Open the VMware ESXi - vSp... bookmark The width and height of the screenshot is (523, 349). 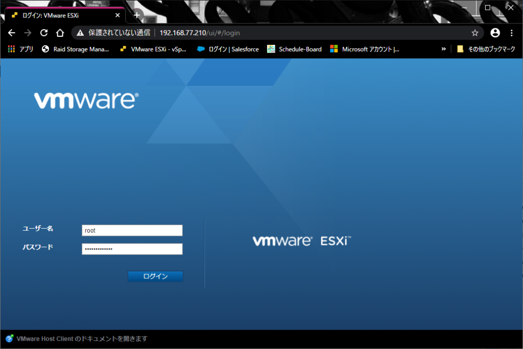(x=153, y=49)
